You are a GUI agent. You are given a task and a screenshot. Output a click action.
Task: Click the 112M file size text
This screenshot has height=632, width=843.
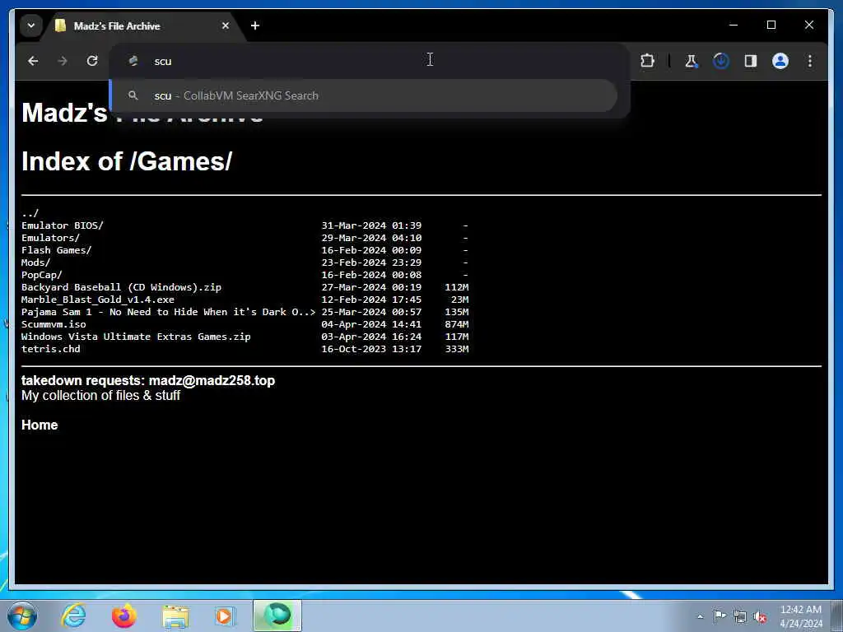point(456,287)
